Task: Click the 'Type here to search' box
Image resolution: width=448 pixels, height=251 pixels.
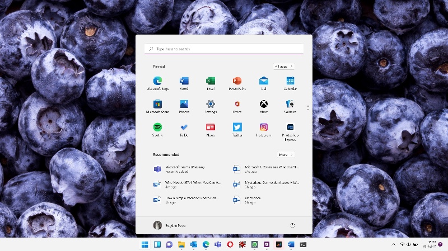Action: (x=224, y=49)
